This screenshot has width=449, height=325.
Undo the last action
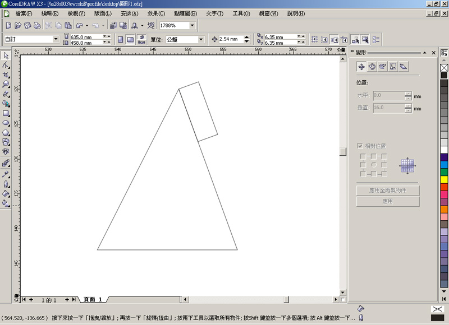(79, 25)
